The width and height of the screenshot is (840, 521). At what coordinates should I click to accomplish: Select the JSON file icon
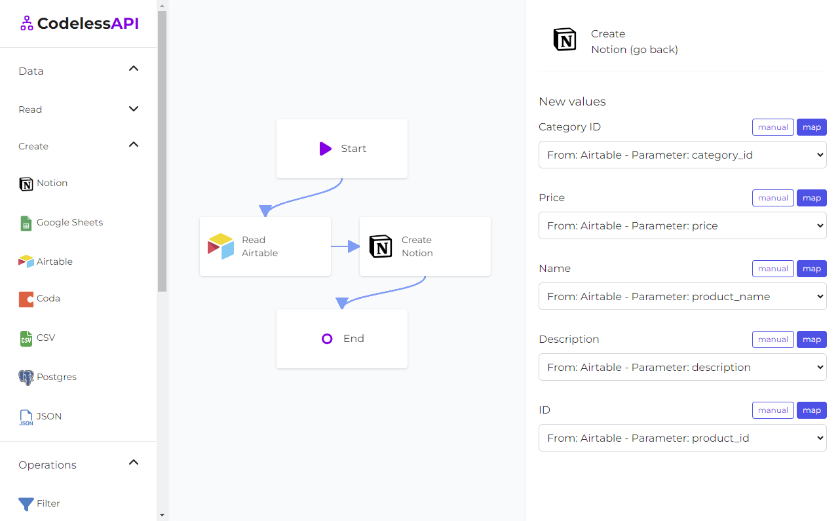26,417
